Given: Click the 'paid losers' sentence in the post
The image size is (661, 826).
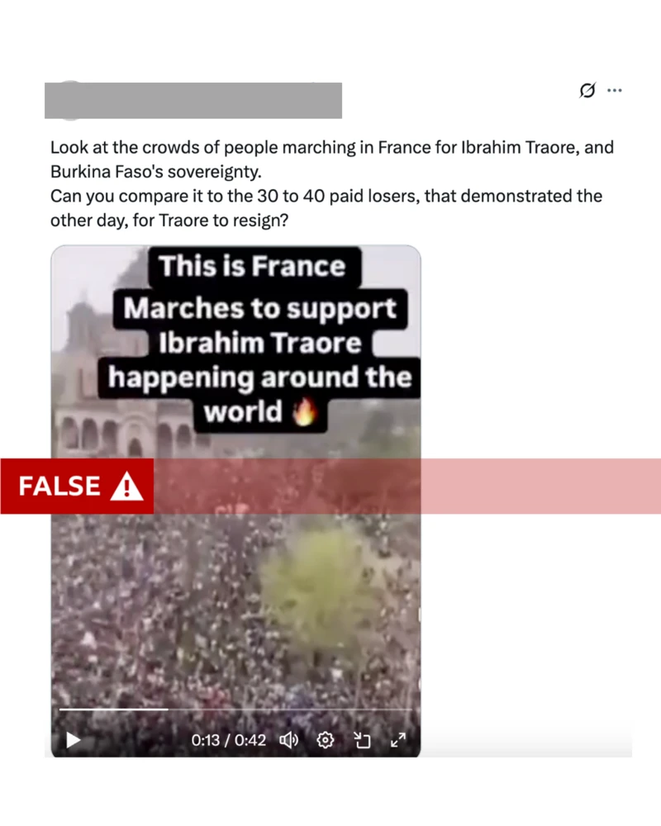Looking at the screenshot, I should click(326, 207).
